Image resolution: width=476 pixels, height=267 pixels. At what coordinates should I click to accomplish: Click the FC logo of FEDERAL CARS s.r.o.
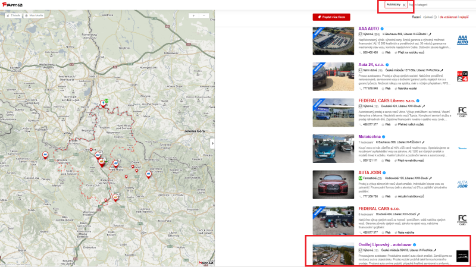click(x=462, y=220)
